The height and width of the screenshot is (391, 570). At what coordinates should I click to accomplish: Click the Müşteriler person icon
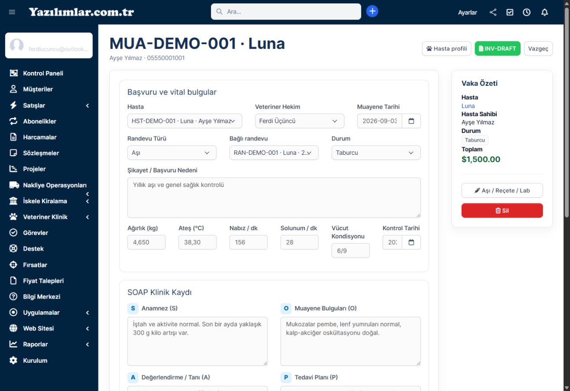(13, 89)
